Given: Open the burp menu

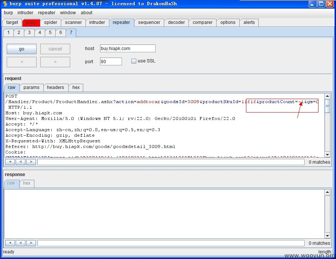Looking at the screenshot, I should 8,13.
